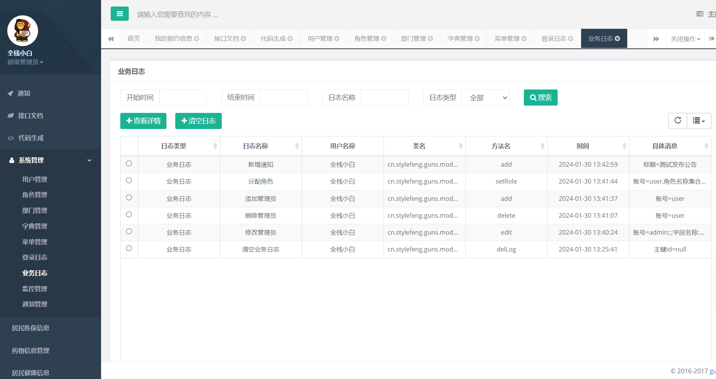Click the user avatar image
Viewport: 716px width, 379px height.
pyautogui.click(x=23, y=31)
